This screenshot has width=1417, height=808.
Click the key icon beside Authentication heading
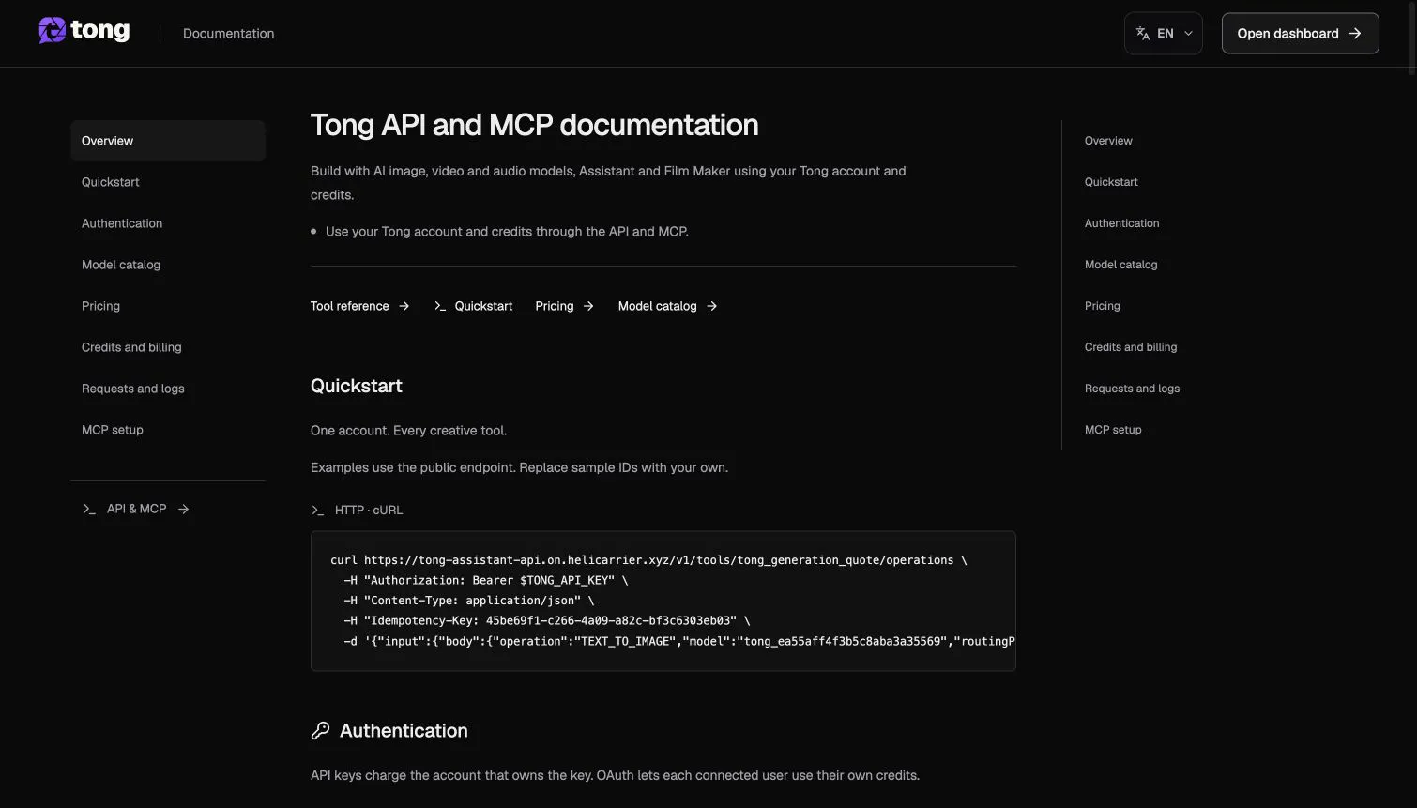320,731
